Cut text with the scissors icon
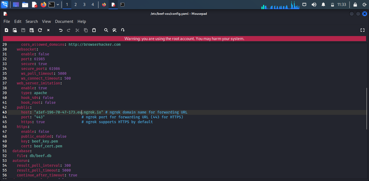The height and width of the screenshot is (181, 369). click(77, 30)
